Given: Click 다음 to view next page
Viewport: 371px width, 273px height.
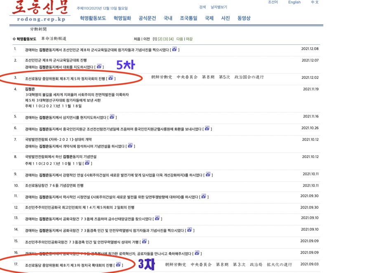Looking at the screenshot, I should tap(180, 39).
